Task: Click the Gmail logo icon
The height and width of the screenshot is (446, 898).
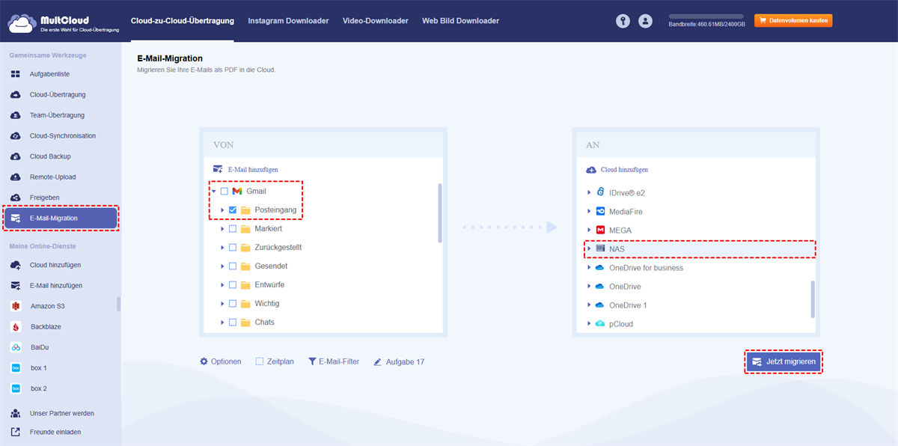Action: click(x=237, y=192)
